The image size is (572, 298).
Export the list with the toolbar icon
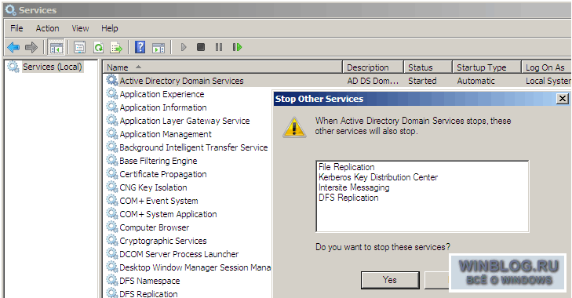click(x=116, y=47)
